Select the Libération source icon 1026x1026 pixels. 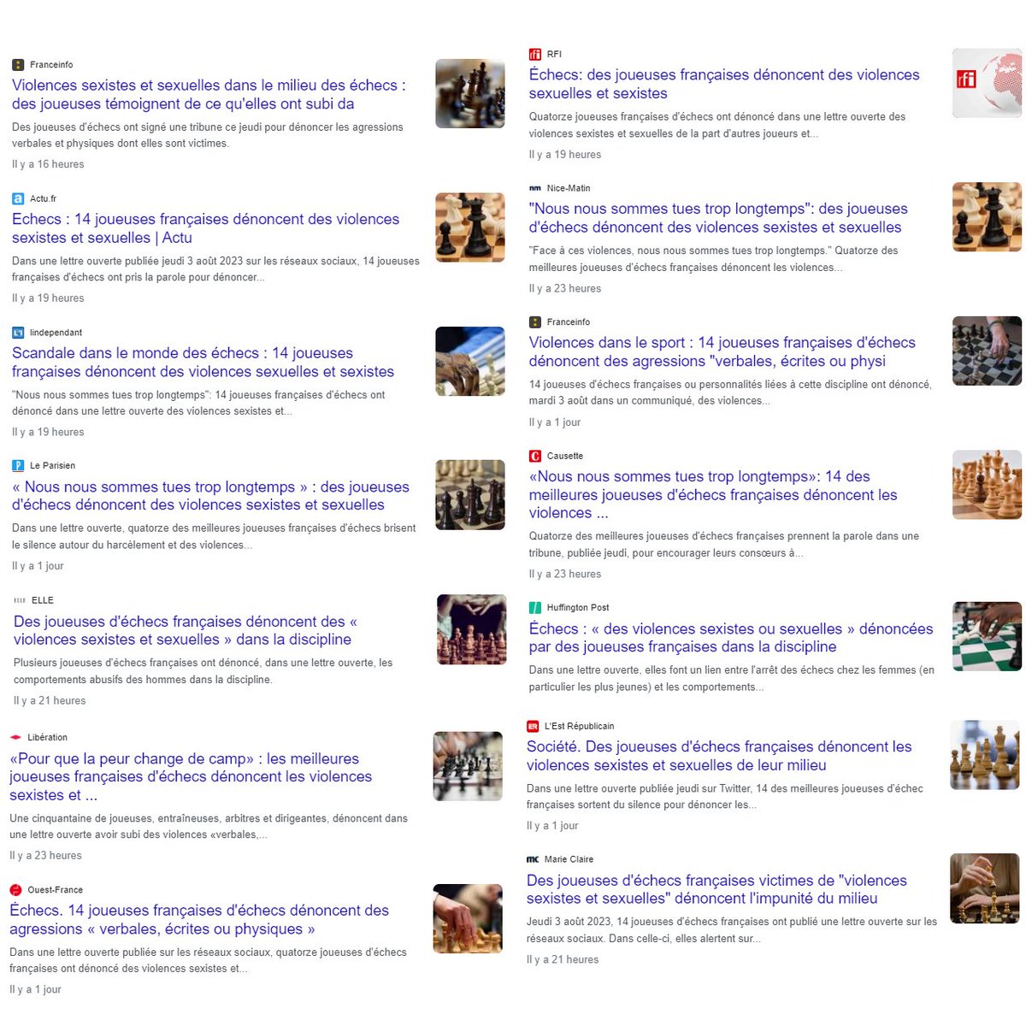pos(14,736)
